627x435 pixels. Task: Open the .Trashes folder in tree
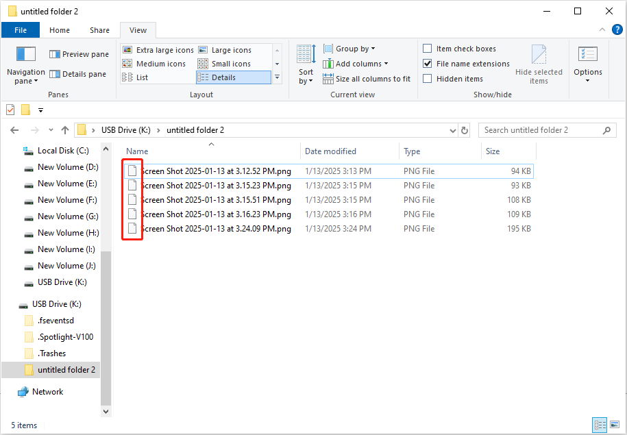click(45, 353)
